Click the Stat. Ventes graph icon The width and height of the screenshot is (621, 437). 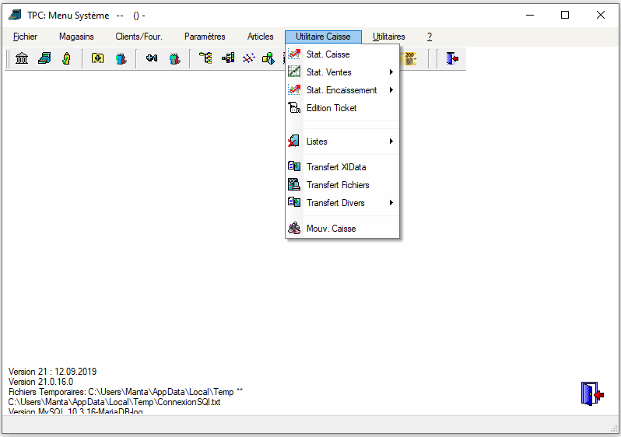point(294,72)
